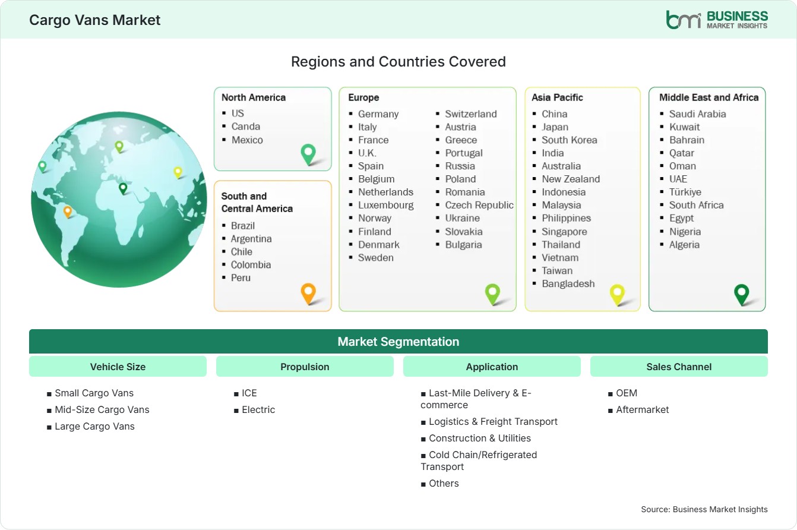Select Bangladesh in the Asia Pacific list
797x530 pixels.
[568, 284]
